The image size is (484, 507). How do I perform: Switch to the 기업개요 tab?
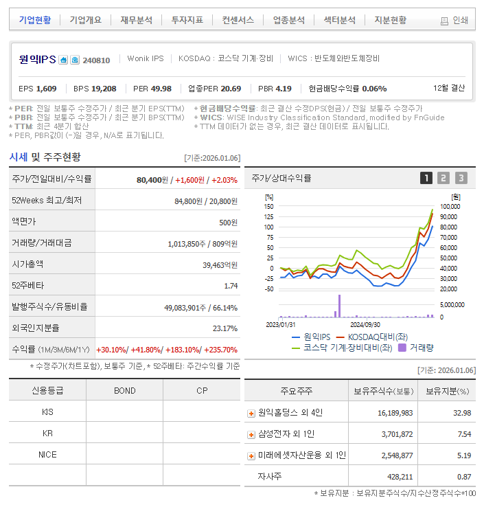click(x=86, y=20)
